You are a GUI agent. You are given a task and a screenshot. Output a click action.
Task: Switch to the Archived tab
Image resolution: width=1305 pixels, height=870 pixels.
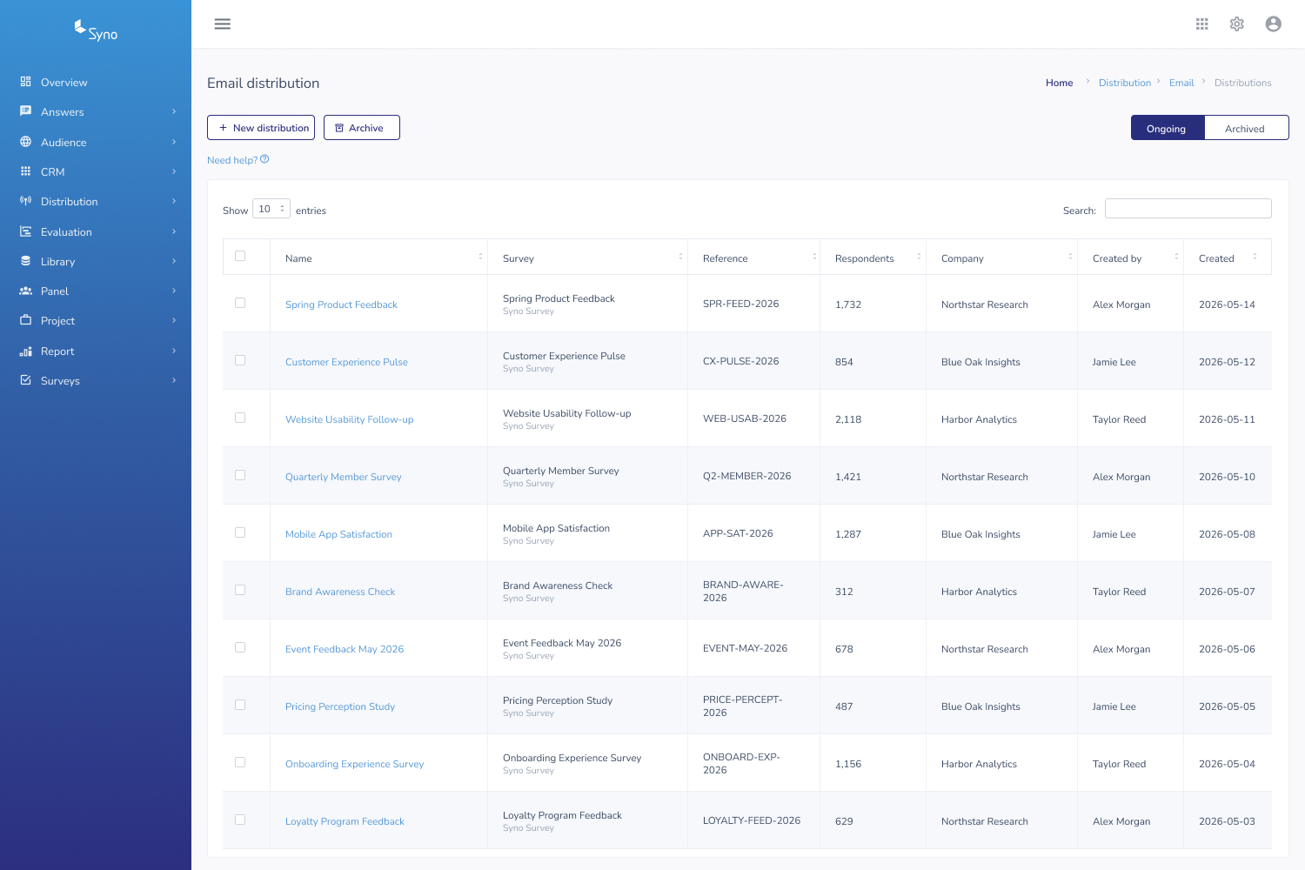point(1246,128)
